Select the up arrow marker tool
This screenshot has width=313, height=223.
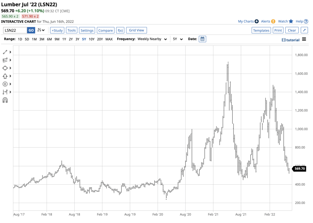pyautogui.click(x=5, y=76)
